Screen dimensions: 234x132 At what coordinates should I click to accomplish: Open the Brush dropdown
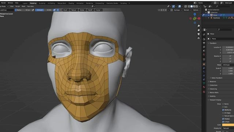[x=66, y=10]
